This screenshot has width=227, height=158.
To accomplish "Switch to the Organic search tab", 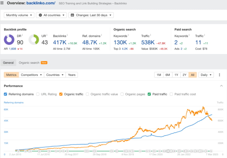I will 29,63.
